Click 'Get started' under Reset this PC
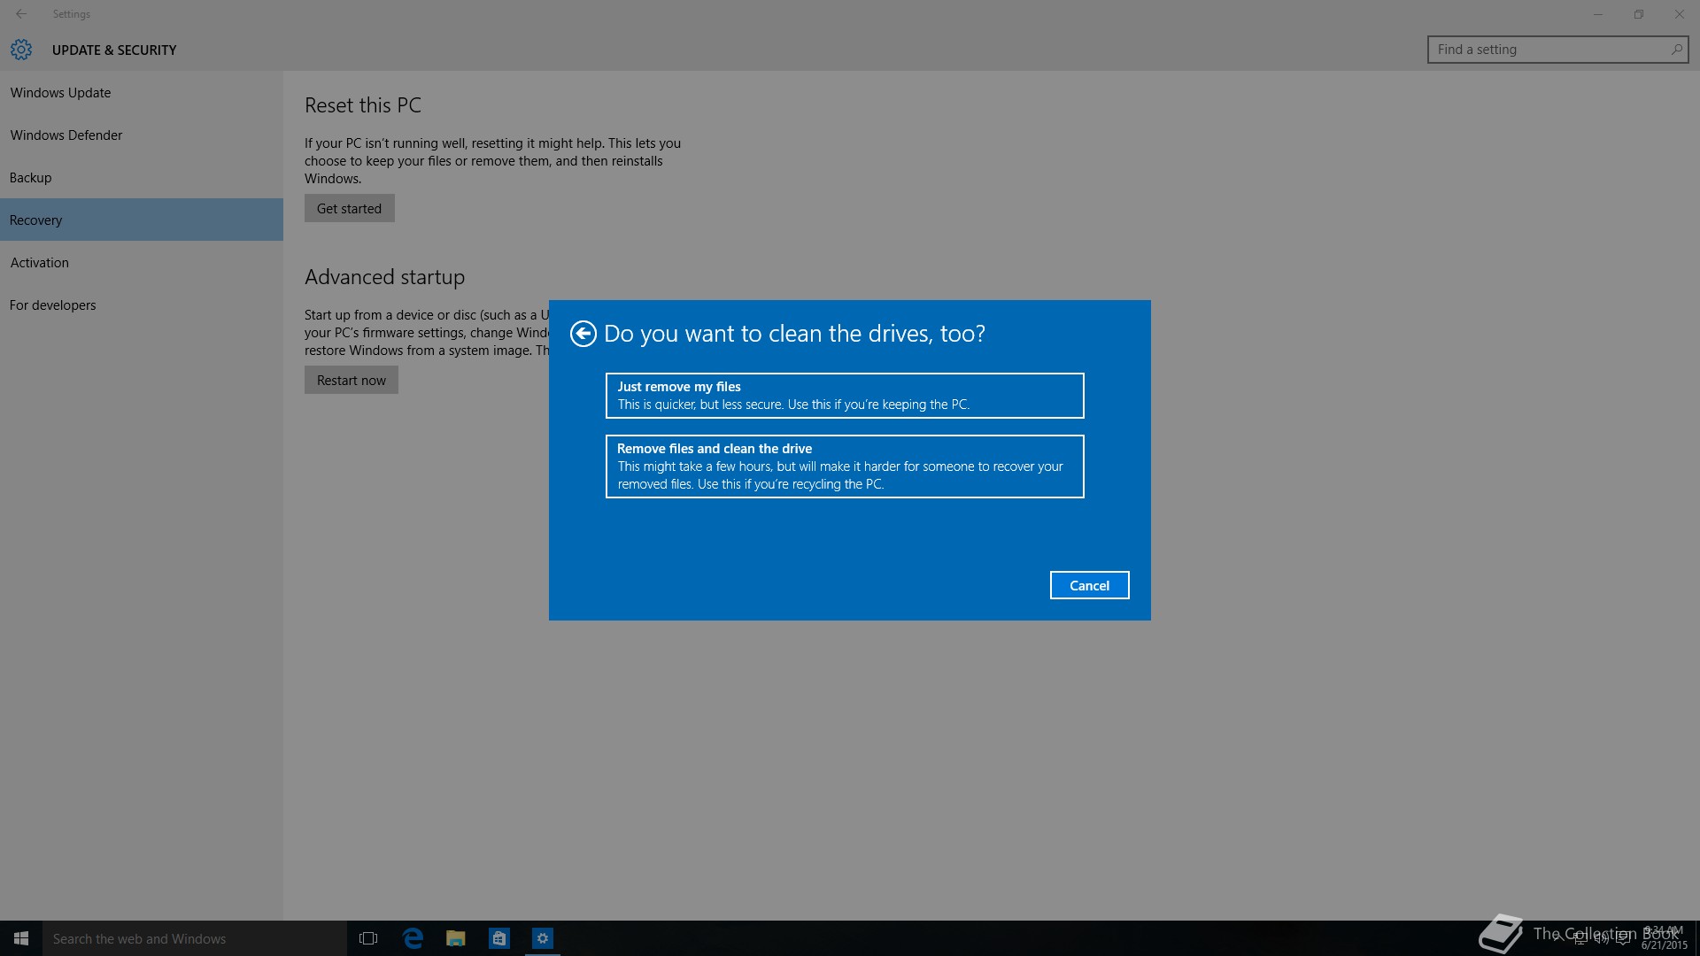The width and height of the screenshot is (1700, 956). [x=350, y=208]
